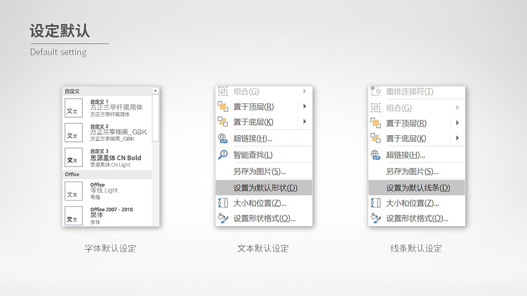
Task: Click the 智能查找 magnifier icon
Action: (x=223, y=155)
